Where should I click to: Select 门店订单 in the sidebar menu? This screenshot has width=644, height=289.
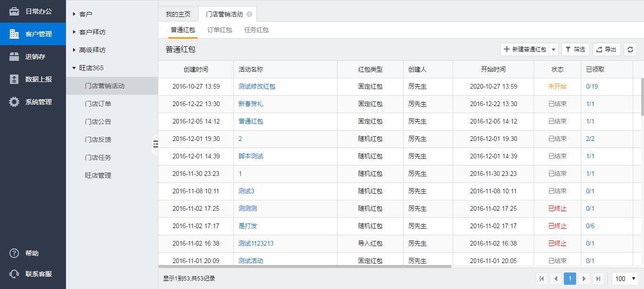pos(98,104)
